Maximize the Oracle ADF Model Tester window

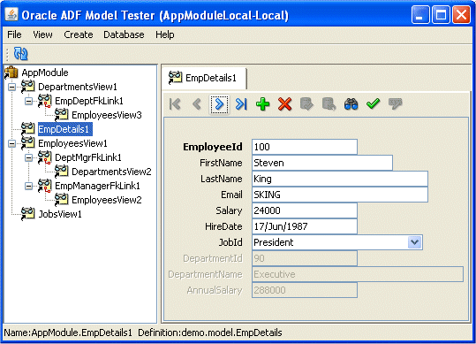coord(441,14)
